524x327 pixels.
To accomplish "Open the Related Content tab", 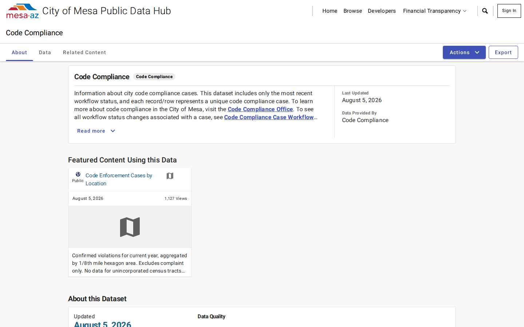I will (x=84, y=52).
